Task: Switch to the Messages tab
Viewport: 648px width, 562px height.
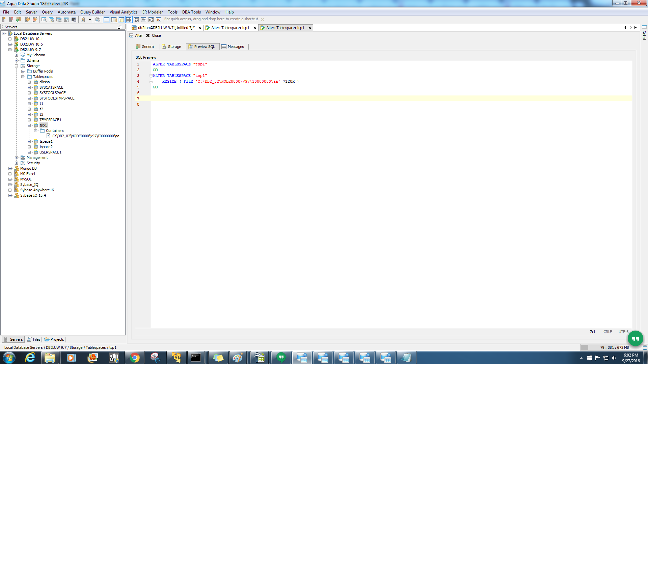Action: [233, 47]
